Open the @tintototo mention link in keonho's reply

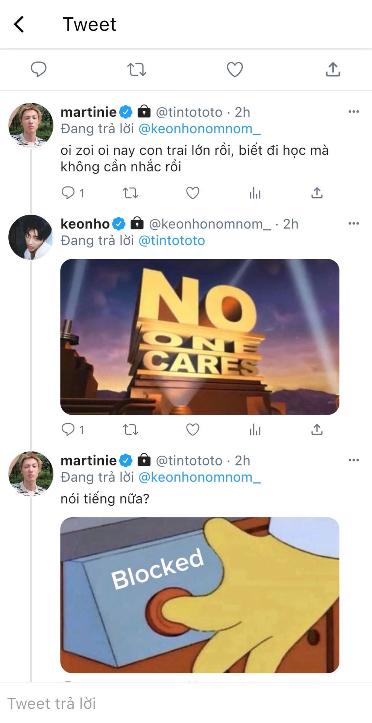pos(172,241)
